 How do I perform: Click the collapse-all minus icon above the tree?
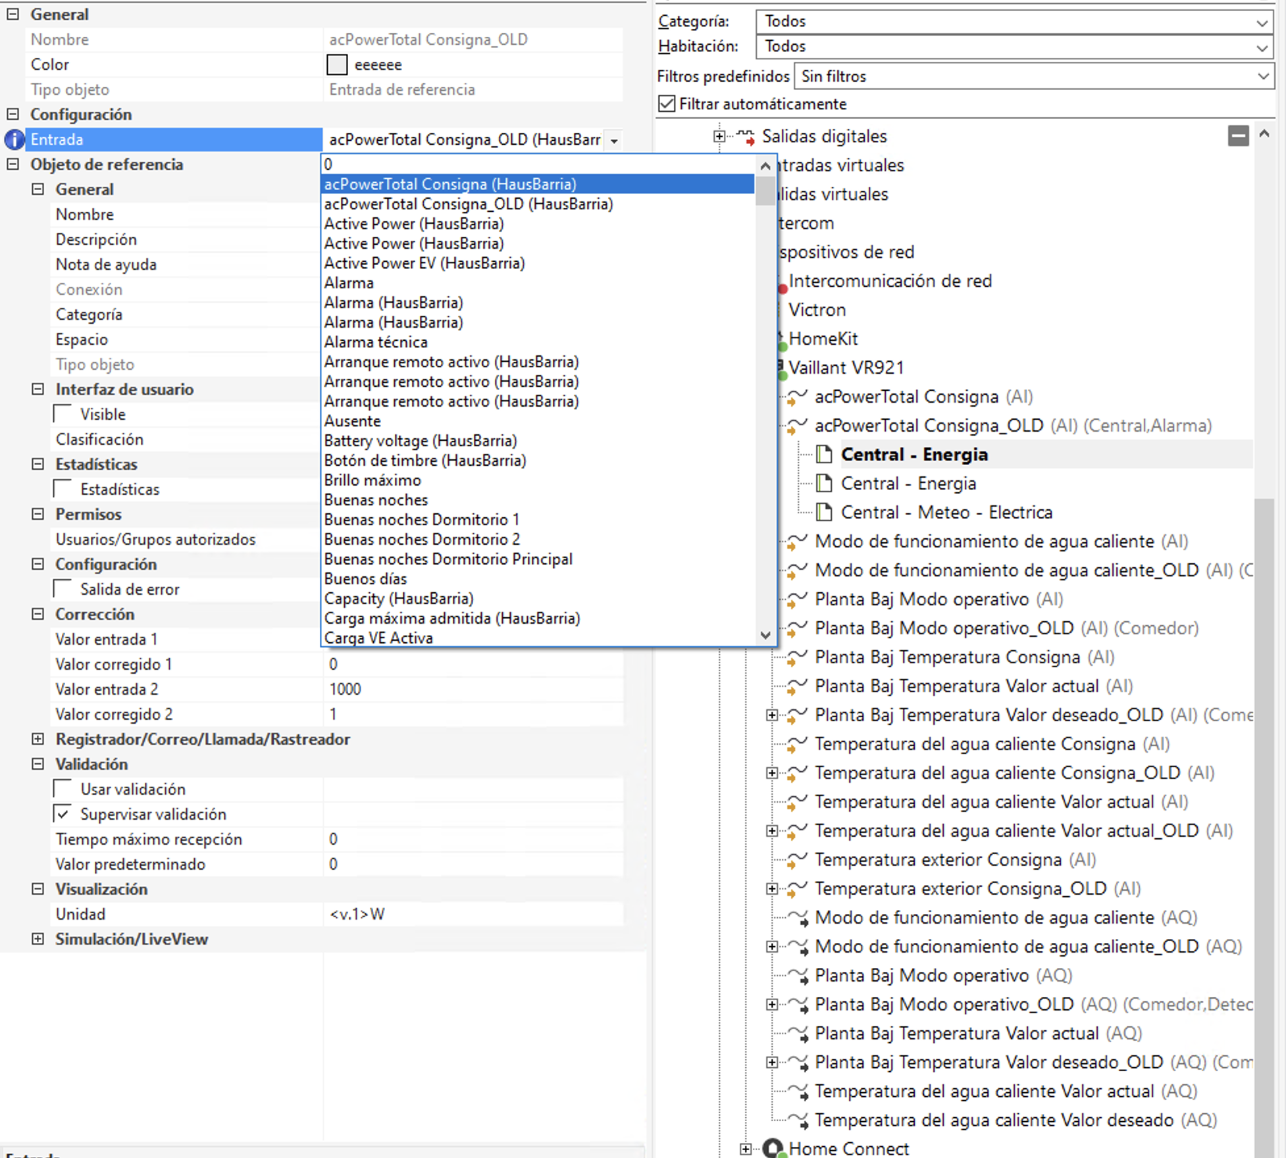1238,136
